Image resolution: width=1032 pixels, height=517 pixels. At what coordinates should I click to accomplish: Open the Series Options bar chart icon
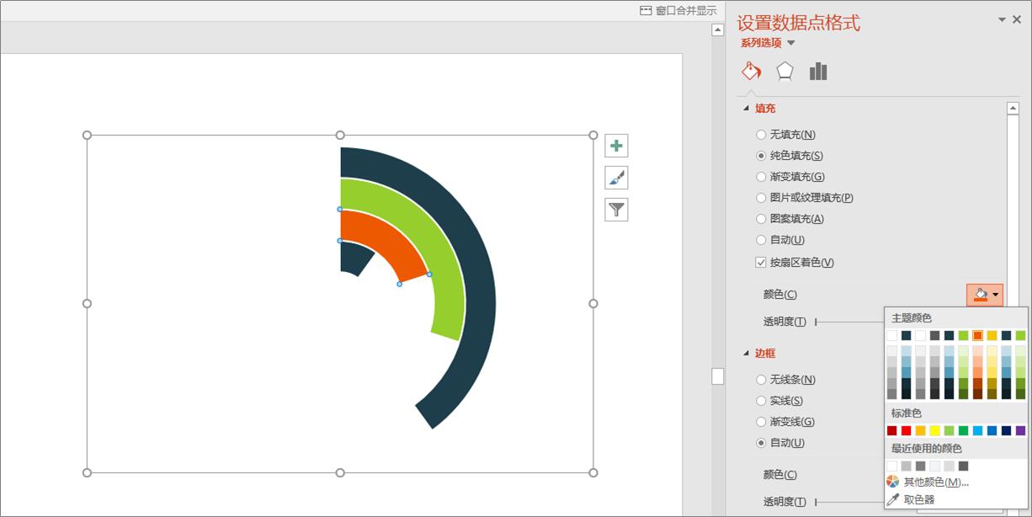818,72
